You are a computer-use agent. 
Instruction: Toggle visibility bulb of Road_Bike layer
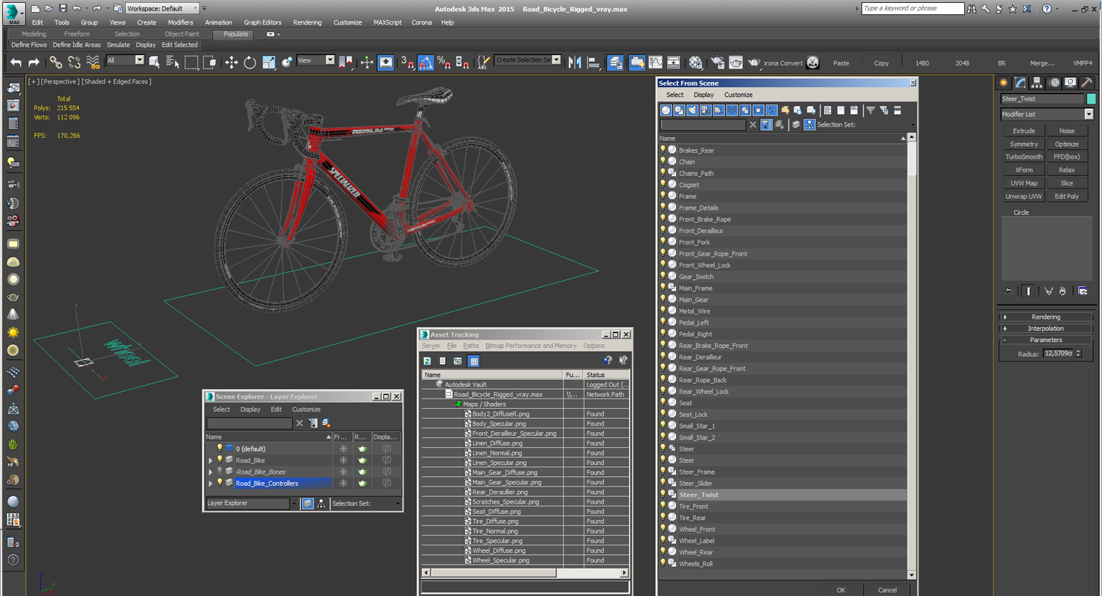click(x=220, y=460)
